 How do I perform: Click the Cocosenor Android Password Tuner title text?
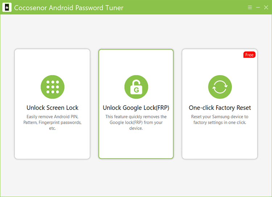[69, 8]
